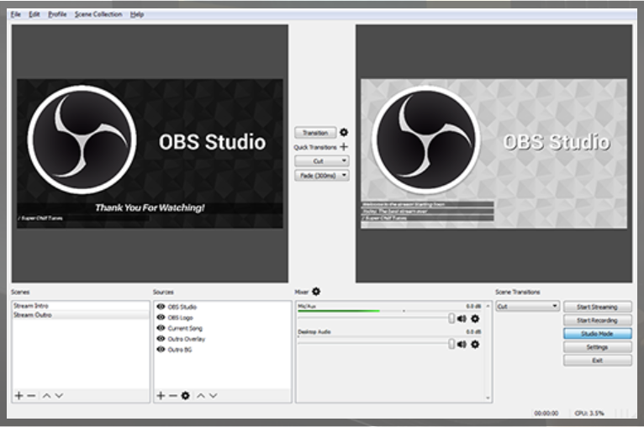Open Desktop Audio settings gear
Screen dimensions: 644x427
coord(475,344)
